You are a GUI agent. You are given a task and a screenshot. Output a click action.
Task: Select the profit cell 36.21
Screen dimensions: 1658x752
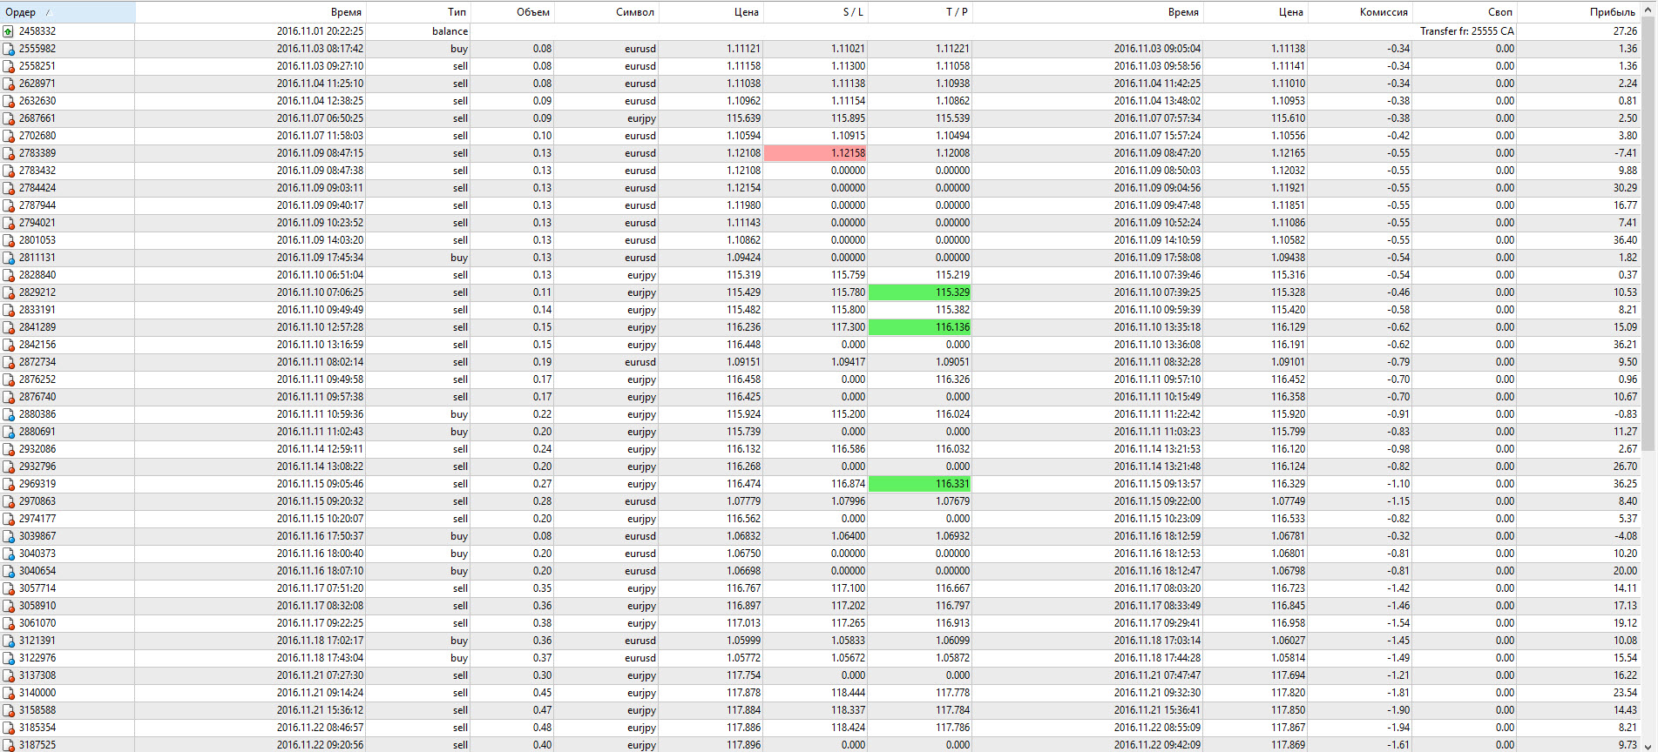(x=1625, y=345)
